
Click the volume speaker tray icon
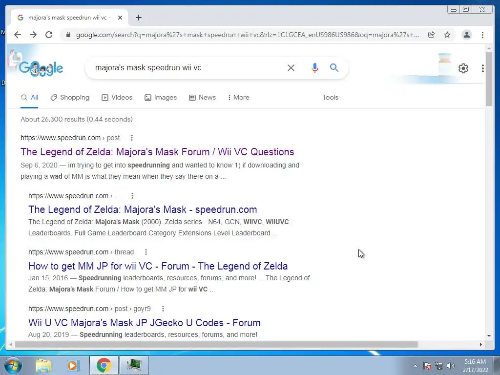(450, 366)
